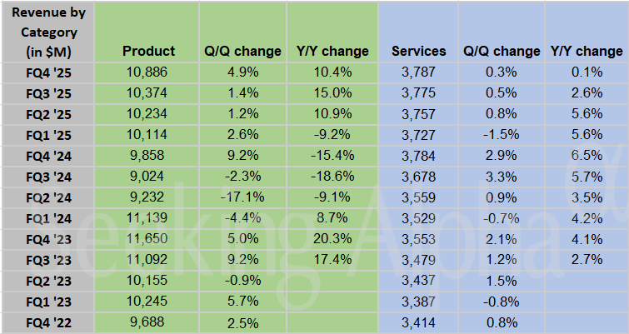Select the Product value 9,688
This screenshot has height=334, width=629.
(148, 322)
